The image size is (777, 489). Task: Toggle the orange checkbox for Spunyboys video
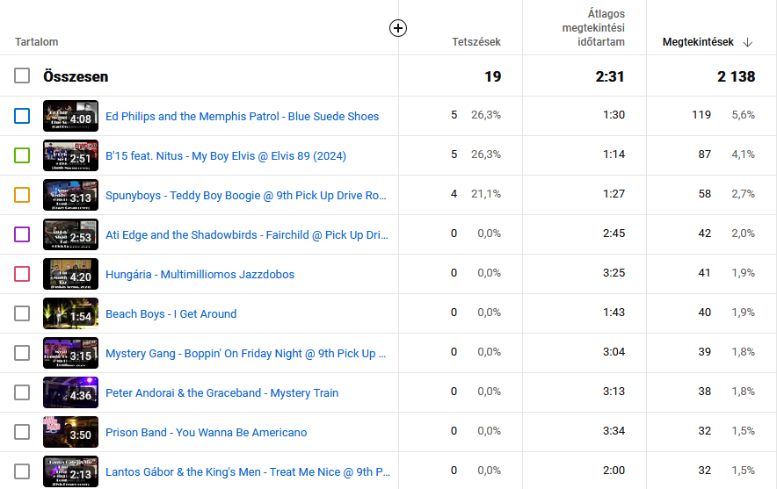pos(22,195)
